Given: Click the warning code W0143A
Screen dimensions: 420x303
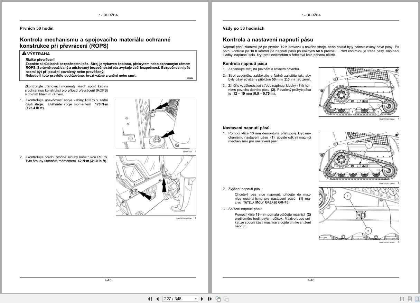Looking at the screenshot, I should point(190,78).
